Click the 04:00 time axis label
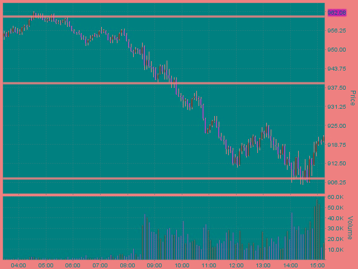This screenshot has width=358, height=269. point(18,265)
